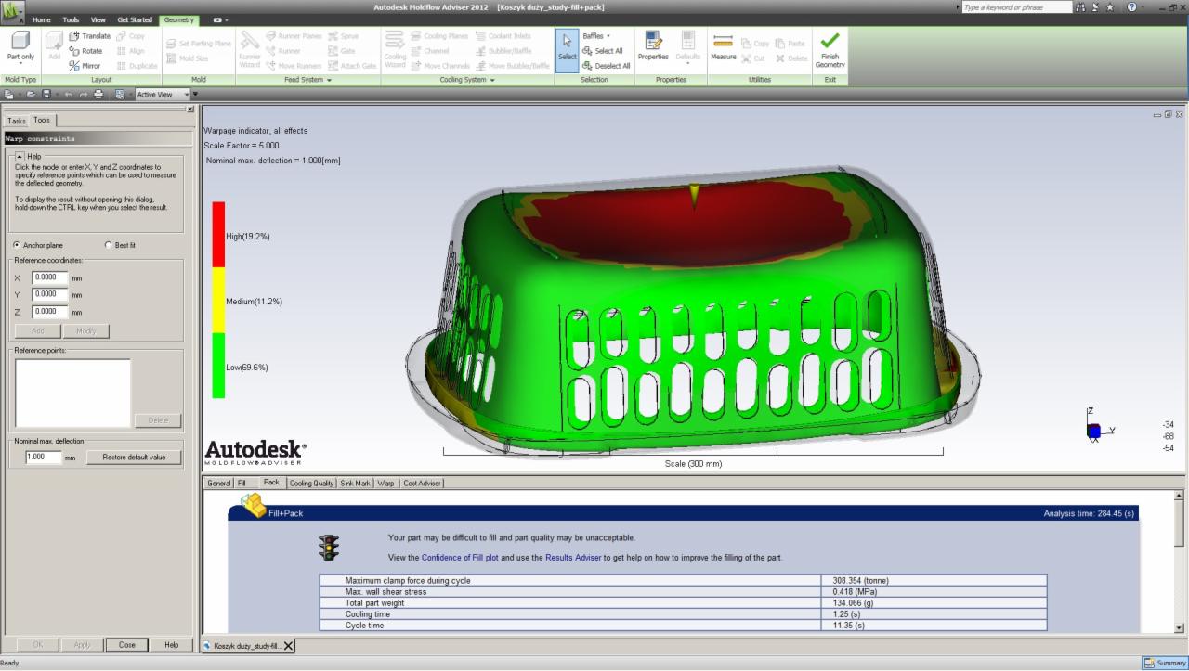Click the favorites star icon in the title bar
The height and width of the screenshot is (671, 1189).
(1110, 7)
